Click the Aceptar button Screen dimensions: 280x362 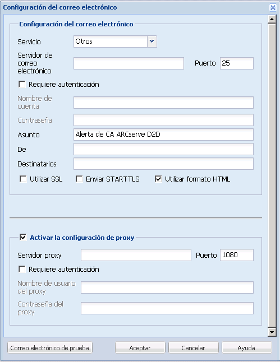pos(140,347)
